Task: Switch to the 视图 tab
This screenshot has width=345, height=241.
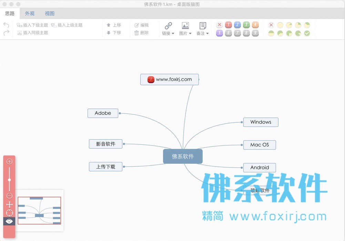Action: 50,13
